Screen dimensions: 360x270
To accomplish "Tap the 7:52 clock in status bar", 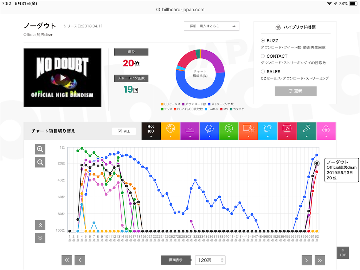I will 6,4.
